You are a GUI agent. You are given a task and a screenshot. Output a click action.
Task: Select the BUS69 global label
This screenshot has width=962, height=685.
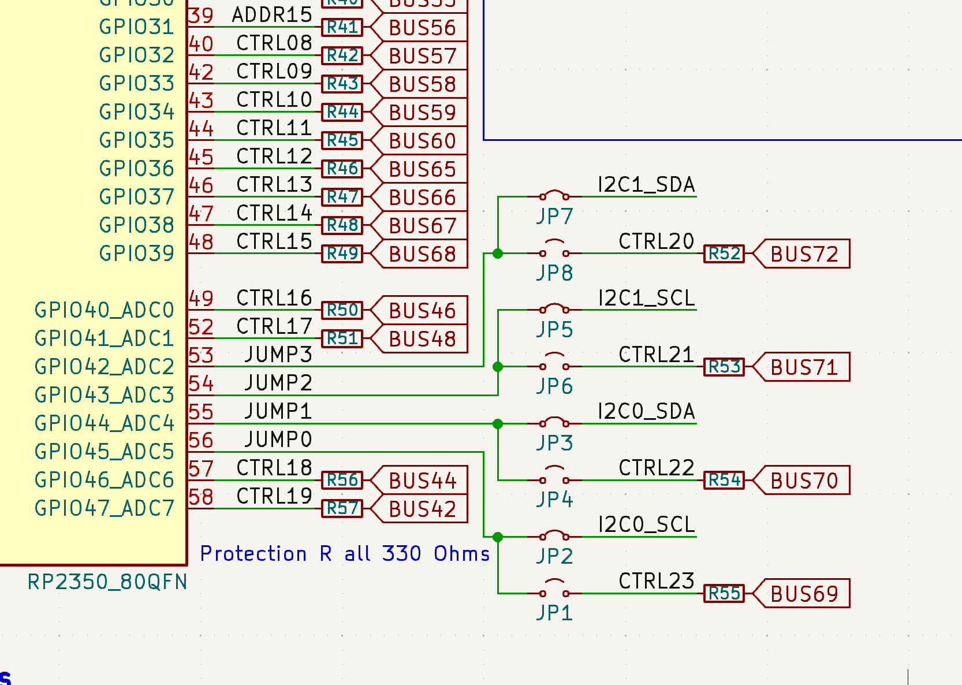coord(804,594)
